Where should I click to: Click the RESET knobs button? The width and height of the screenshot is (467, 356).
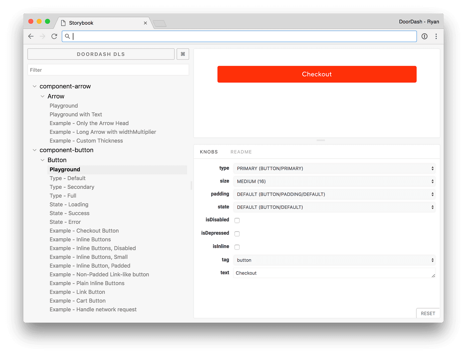428,313
